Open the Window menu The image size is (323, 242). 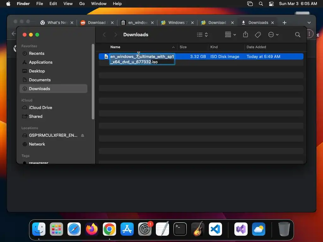(99, 4)
